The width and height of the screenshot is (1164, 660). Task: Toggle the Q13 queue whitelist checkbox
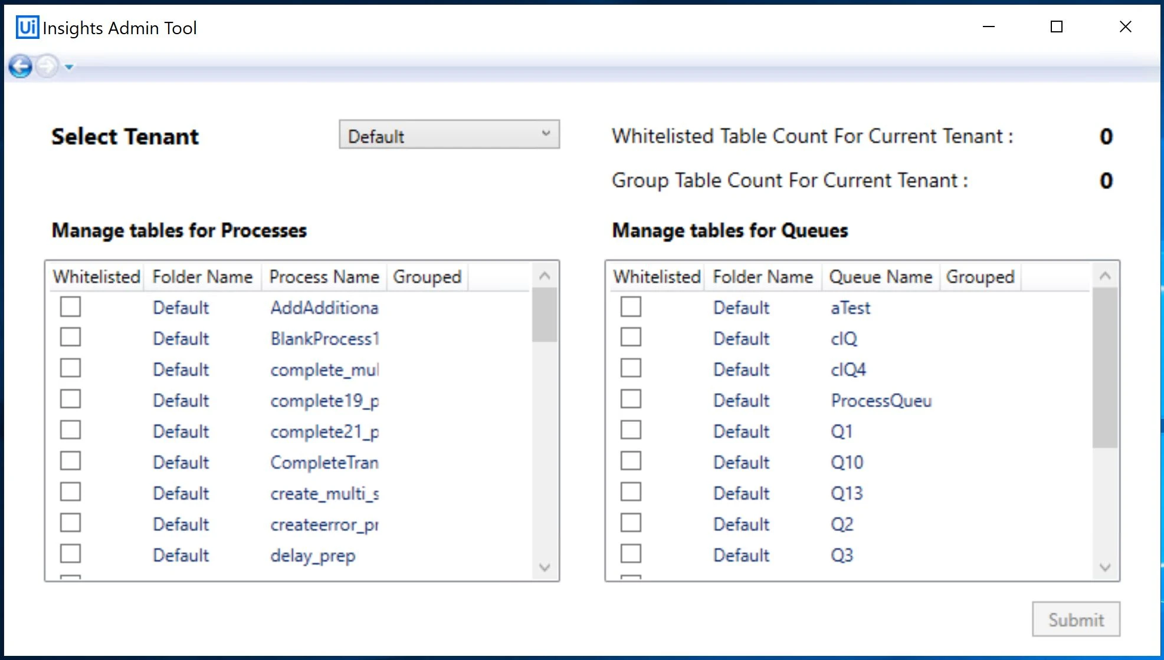coord(631,492)
